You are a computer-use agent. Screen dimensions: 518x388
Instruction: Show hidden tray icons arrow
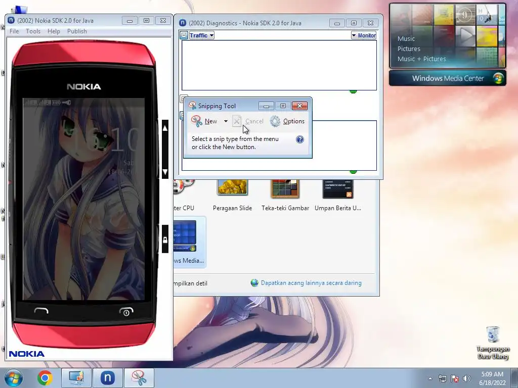click(430, 378)
